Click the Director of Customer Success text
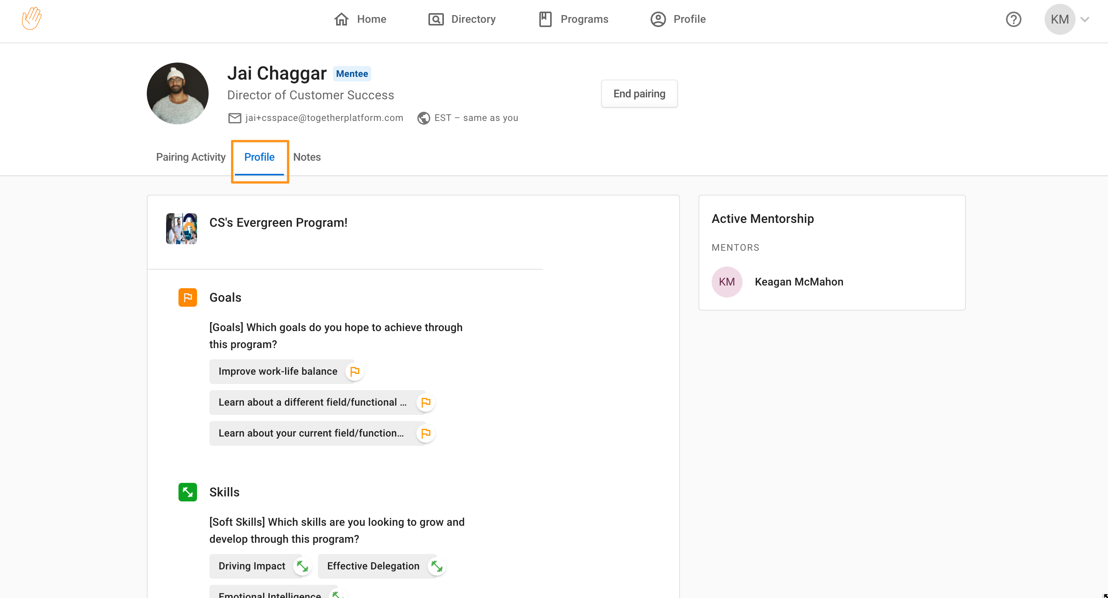The image size is (1108, 598). 311,95
